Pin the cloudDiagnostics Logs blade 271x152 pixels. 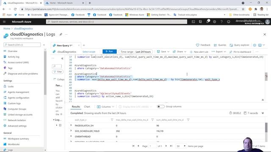coord(61,34)
